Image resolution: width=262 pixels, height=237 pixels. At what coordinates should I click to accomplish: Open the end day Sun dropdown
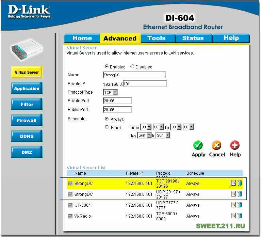[x=163, y=135]
